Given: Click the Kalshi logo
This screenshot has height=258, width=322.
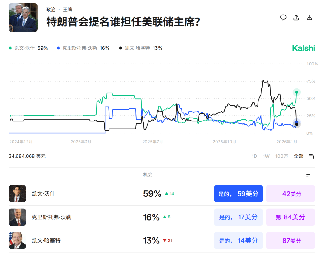Looking at the screenshot, I should tap(303, 48).
